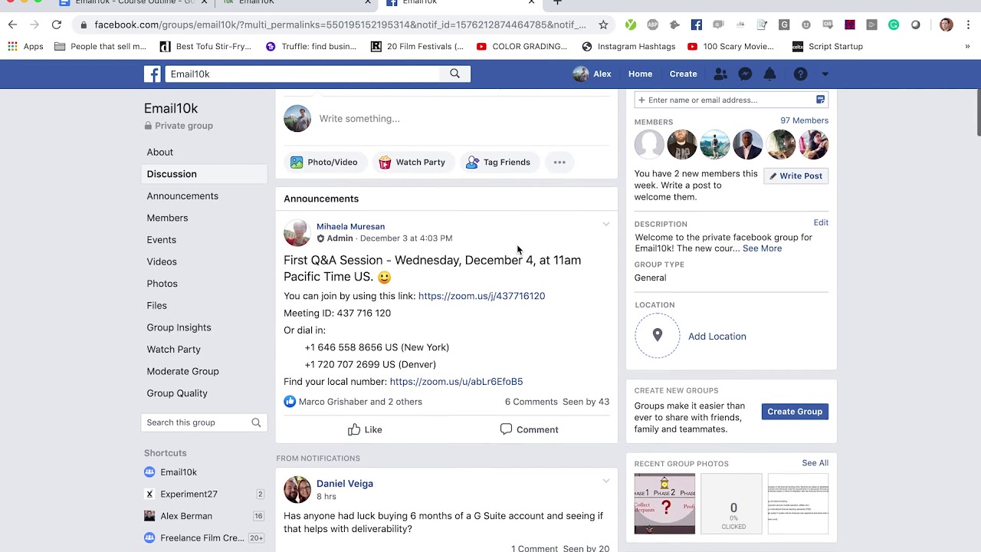981x552 pixels.
Task: Click See All recent group photos
Action: point(815,463)
